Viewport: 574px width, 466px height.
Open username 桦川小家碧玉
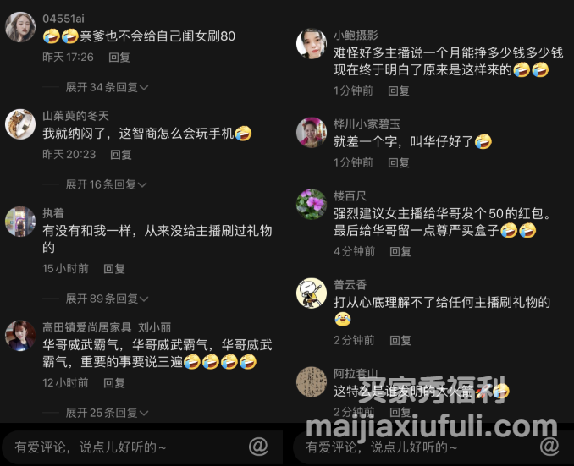(367, 124)
